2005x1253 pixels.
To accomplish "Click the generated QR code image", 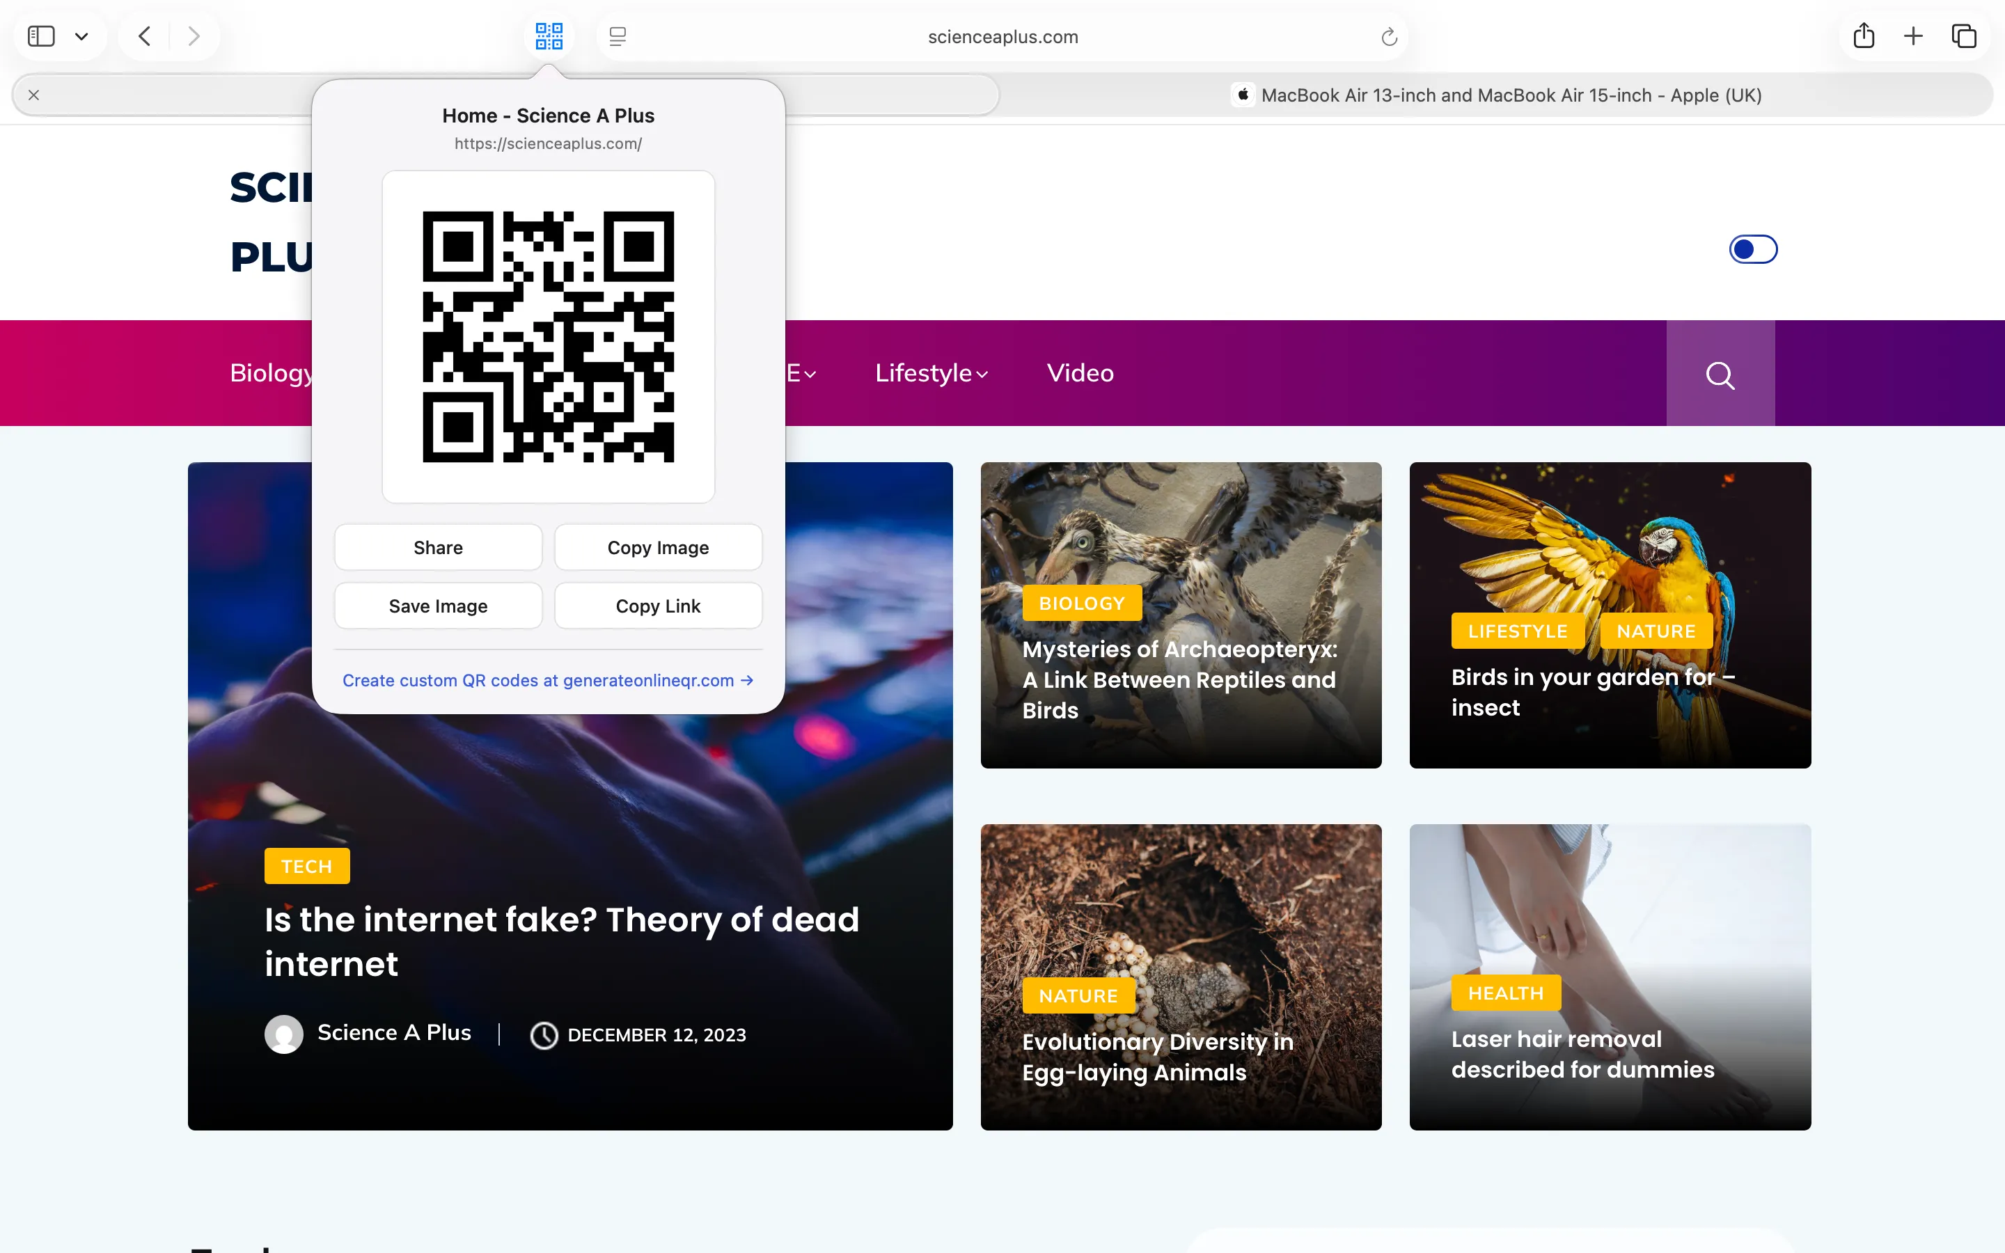I will [548, 336].
